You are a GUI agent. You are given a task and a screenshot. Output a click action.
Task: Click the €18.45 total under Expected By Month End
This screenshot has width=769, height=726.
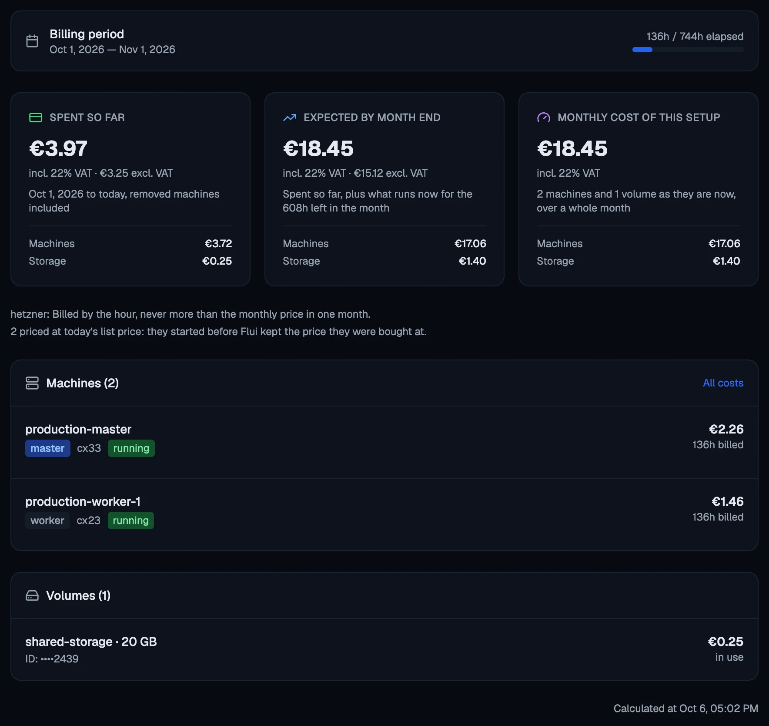[x=318, y=148]
